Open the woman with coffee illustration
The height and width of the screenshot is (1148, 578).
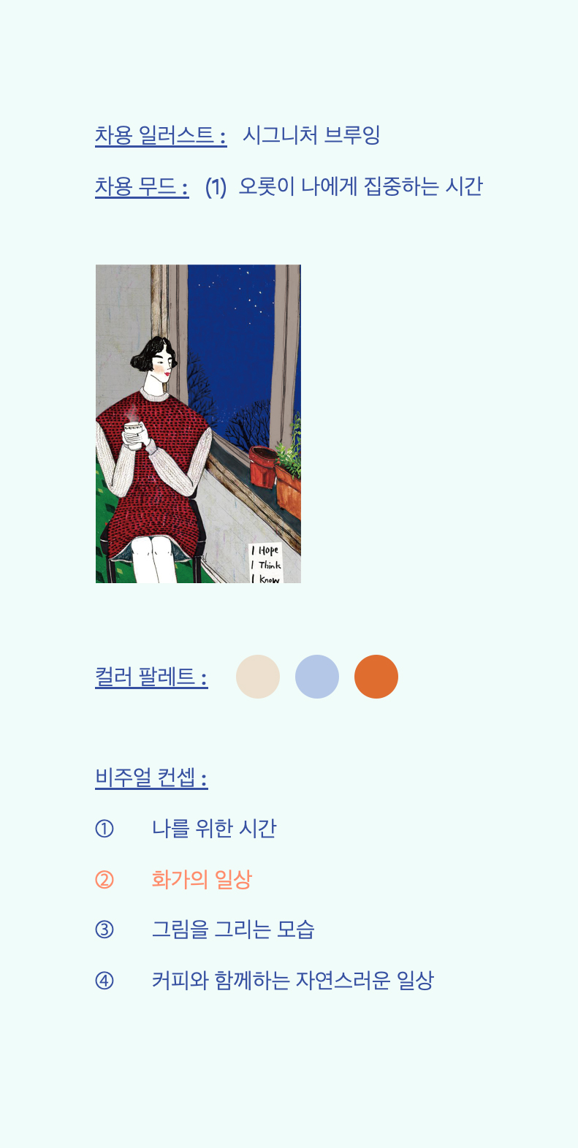point(198,424)
